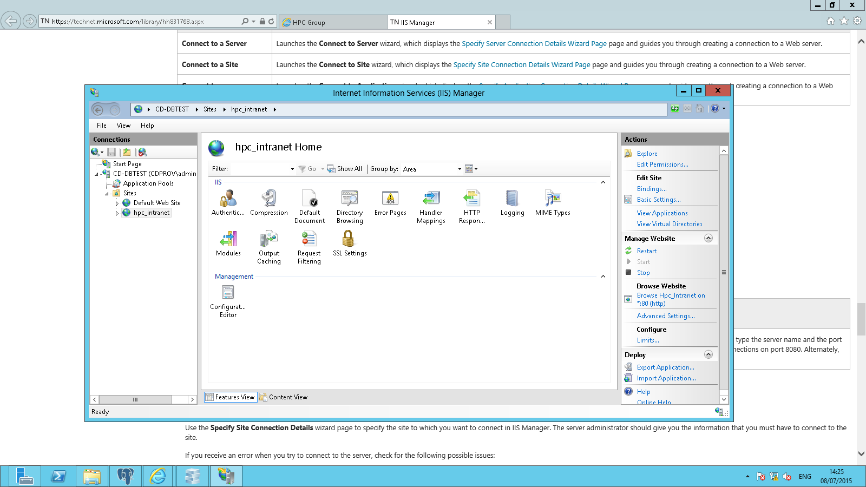Click the Up folder icon in Connections toolbar
Screen dimensions: 866x487
tap(127, 153)
